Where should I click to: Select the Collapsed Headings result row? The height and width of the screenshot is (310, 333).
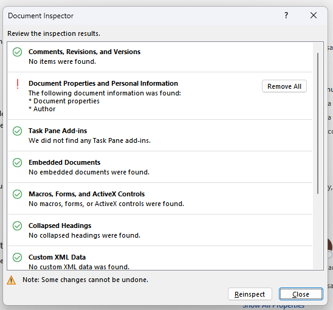[x=160, y=230]
